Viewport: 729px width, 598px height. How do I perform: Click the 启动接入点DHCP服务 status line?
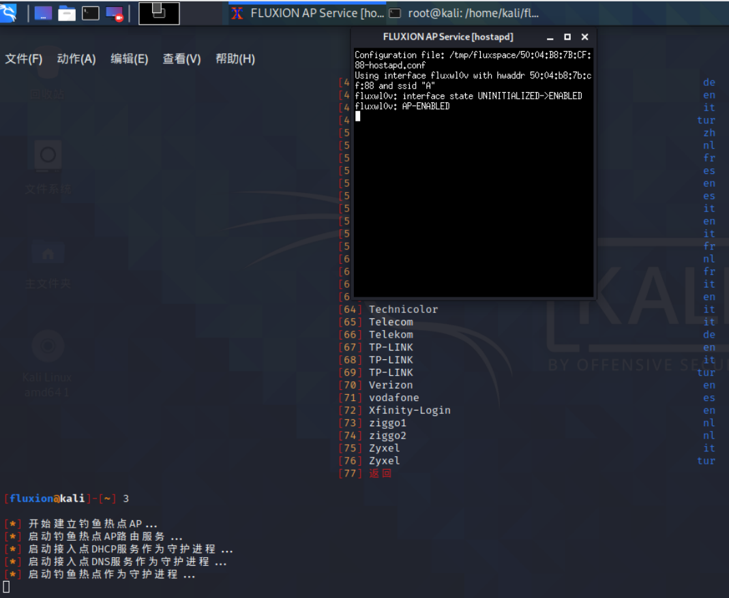pos(119,549)
